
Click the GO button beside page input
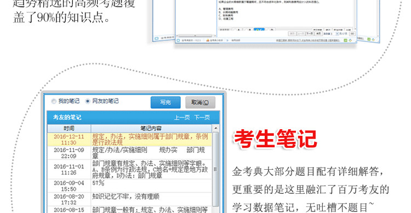[x=352, y=34]
